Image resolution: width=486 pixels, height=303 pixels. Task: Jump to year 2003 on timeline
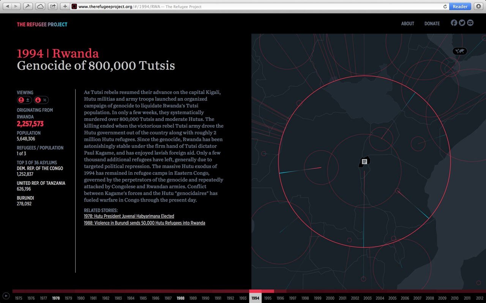click(x=368, y=298)
